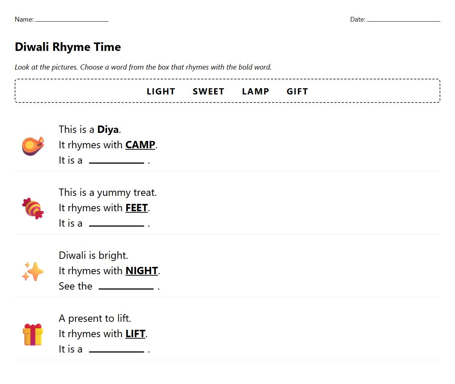Select the word SWEET in the word box
The width and height of the screenshot is (455, 384).
208,91
